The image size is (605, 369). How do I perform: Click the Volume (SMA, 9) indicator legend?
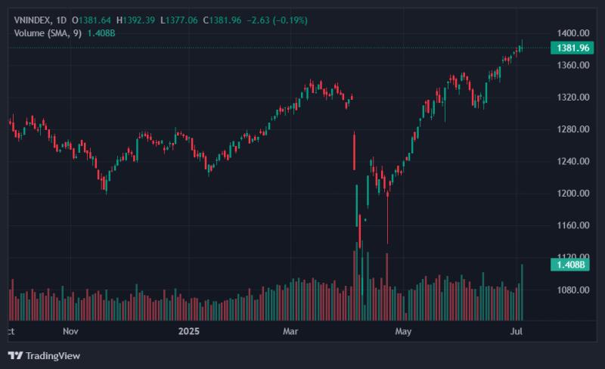point(48,33)
